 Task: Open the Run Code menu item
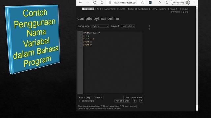(88, 9)
